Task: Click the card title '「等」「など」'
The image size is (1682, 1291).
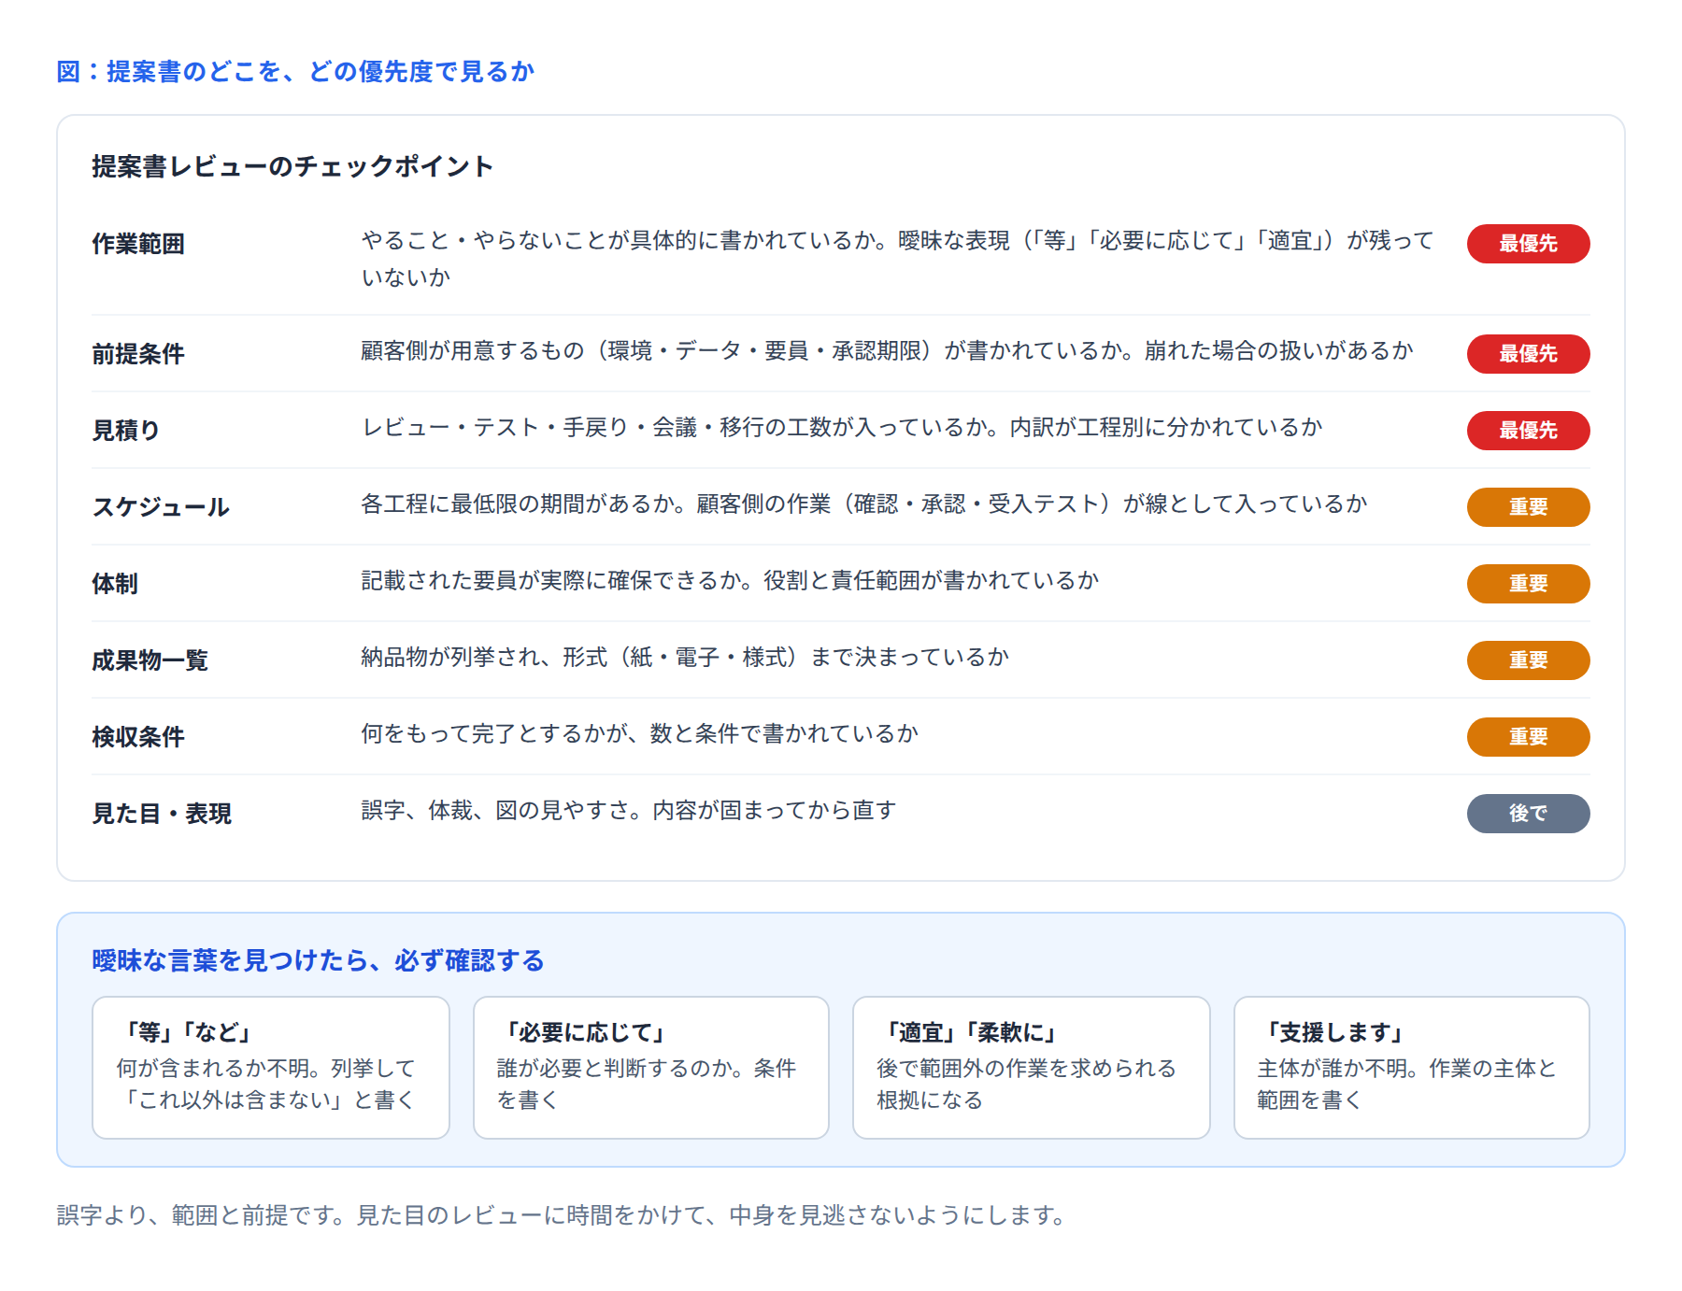Action: pyautogui.click(x=187, y=1032)
